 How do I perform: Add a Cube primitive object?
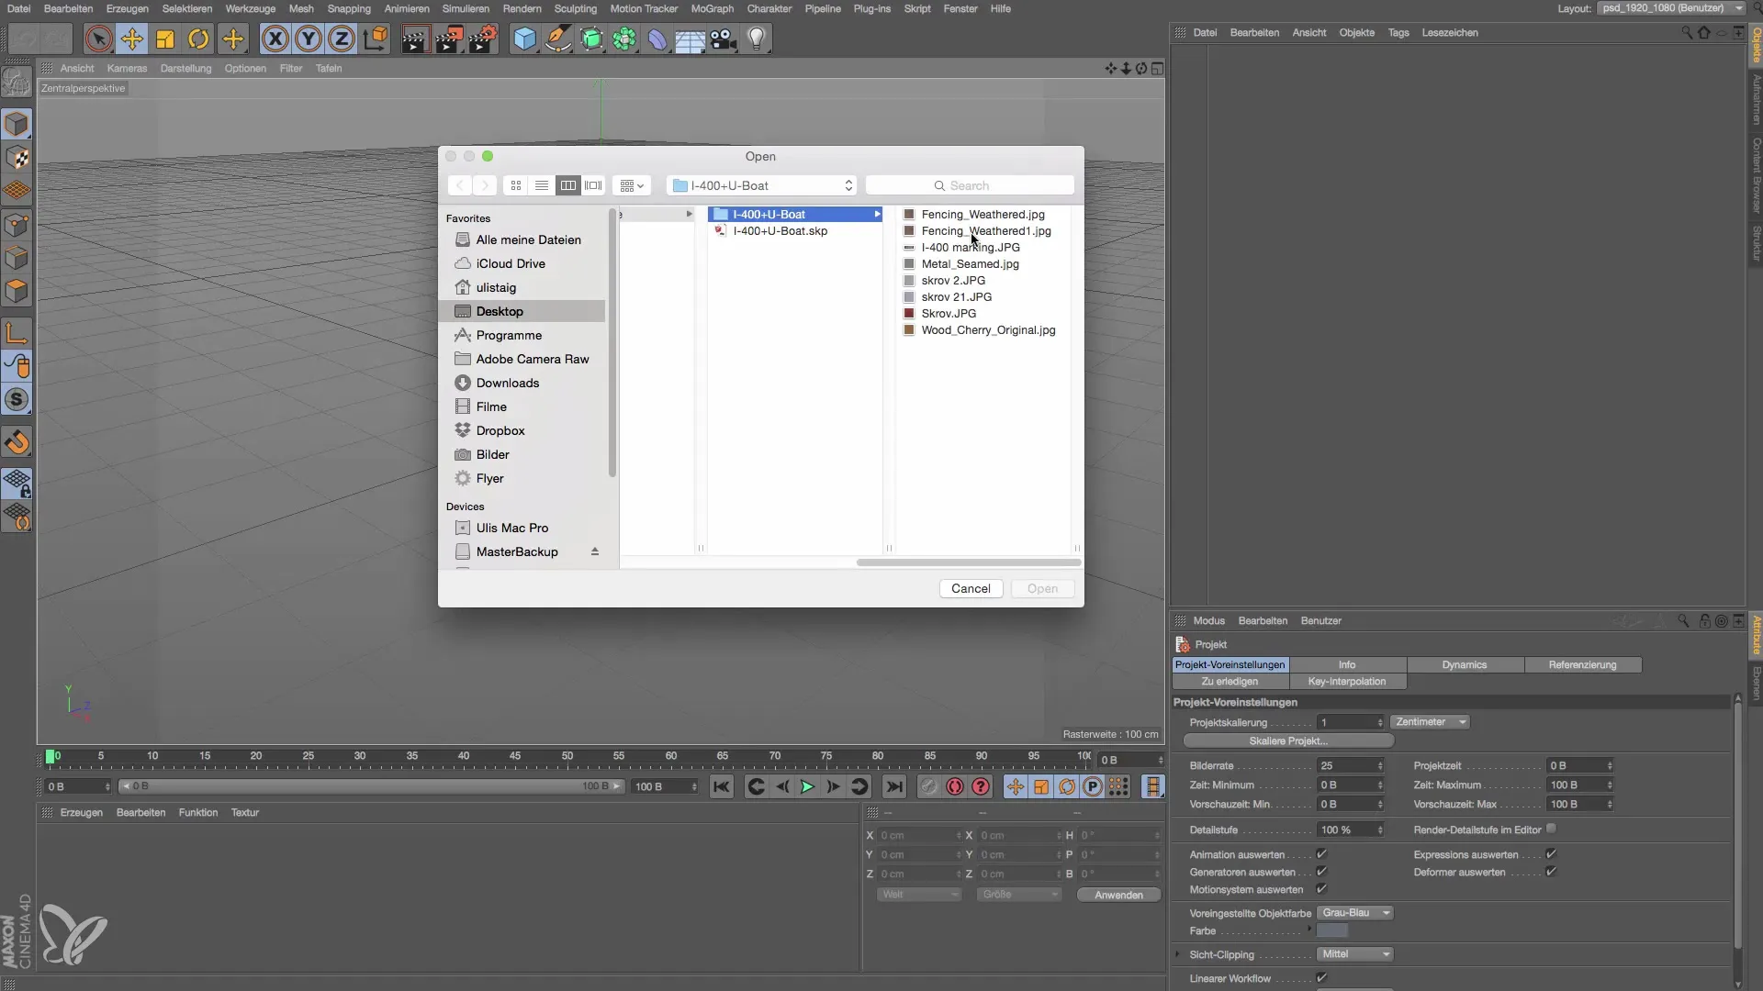[x=524, y=39]
